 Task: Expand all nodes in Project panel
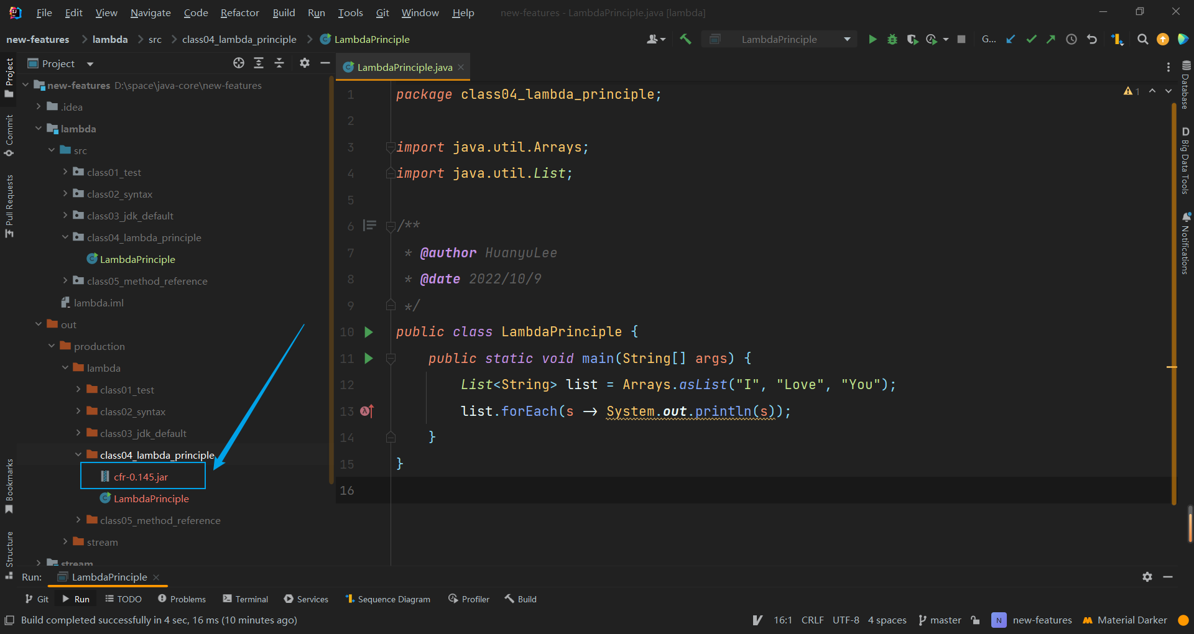pyautogui.click(x=259, y=63)
